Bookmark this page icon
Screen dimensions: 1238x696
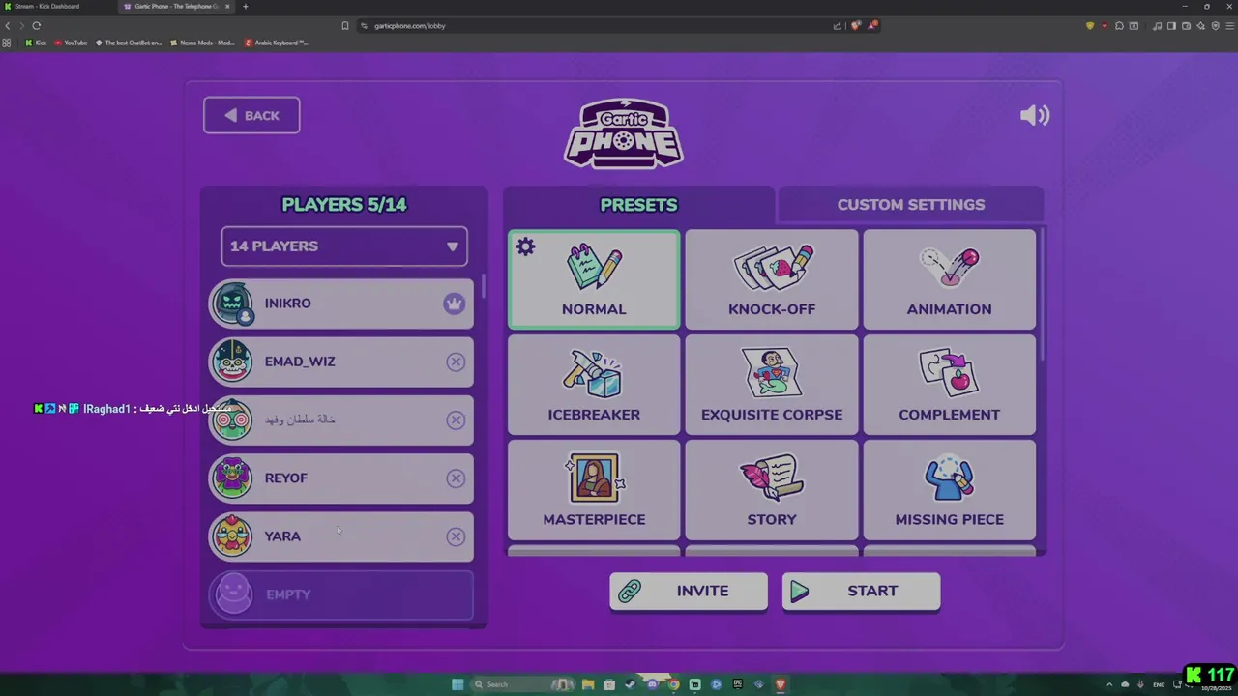coord(345,25)
